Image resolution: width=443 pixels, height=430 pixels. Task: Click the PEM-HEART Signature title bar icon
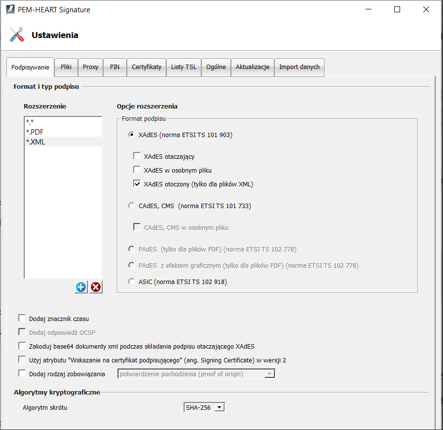coord(10,9)
